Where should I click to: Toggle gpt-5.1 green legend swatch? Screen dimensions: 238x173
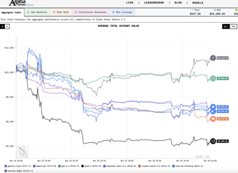(59, 166)
